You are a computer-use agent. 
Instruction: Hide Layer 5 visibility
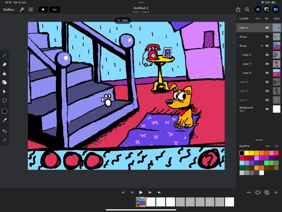(267, 73)
